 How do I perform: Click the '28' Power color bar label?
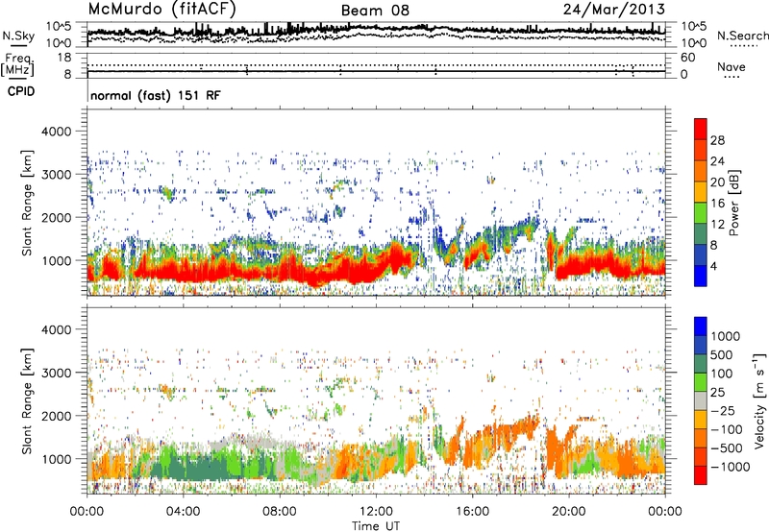(717, 140)
